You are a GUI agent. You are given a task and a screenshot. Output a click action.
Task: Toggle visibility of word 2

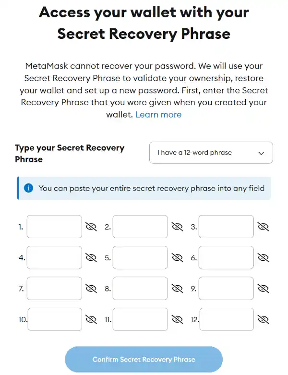[x=177, y=227]
